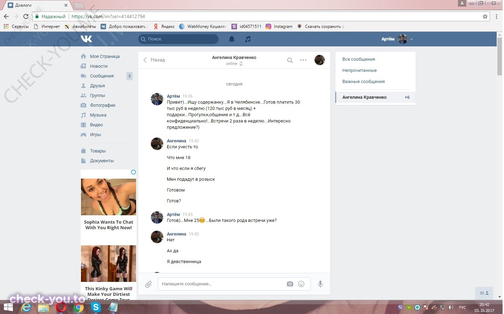Click the Товары bag icon
This screenshot has width=504, height=314.
click(x=83, y=151)
